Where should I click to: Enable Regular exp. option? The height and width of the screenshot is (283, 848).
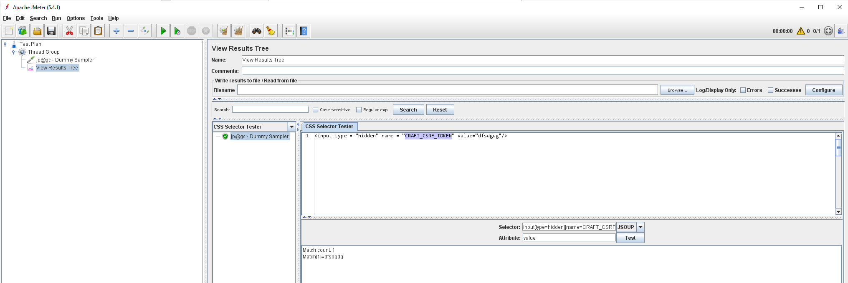(x=359, y=110)
